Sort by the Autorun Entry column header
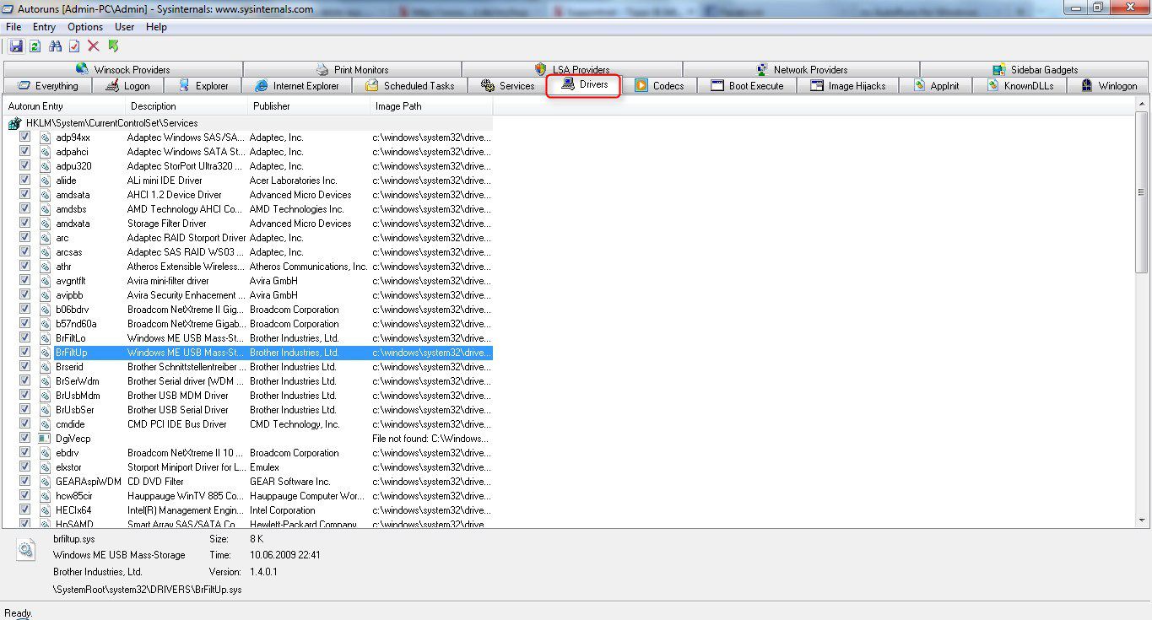This screenshot has height=620, width=1152. [x=65, y=106]
